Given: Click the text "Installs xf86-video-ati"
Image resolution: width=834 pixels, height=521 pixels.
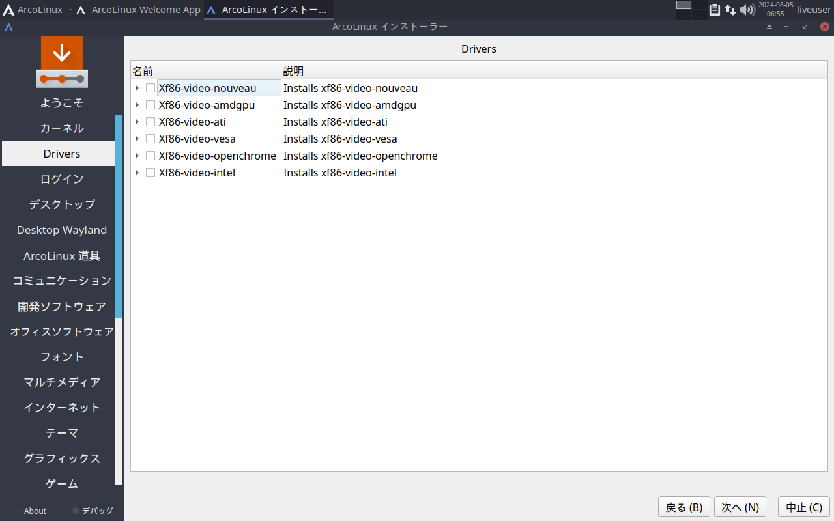Looking at the screenshot, I should (x=336, y=122).
